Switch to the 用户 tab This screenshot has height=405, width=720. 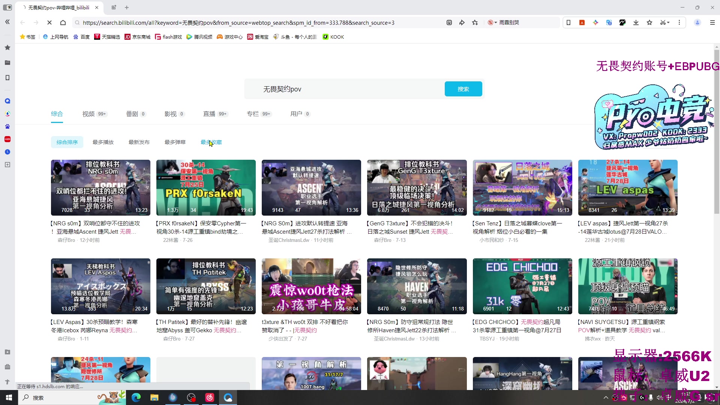click(x=300, y=114)
